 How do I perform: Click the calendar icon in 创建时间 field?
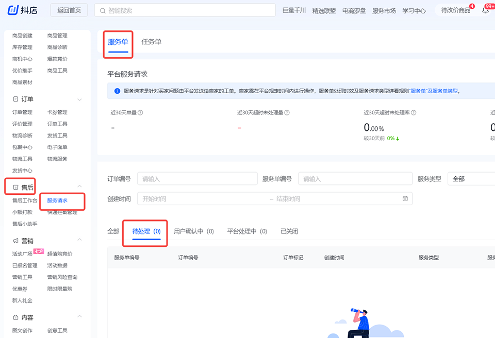405,198
